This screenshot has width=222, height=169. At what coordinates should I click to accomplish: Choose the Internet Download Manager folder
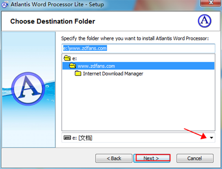click(x=113, y=74)
